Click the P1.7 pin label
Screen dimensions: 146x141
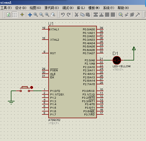53,115
